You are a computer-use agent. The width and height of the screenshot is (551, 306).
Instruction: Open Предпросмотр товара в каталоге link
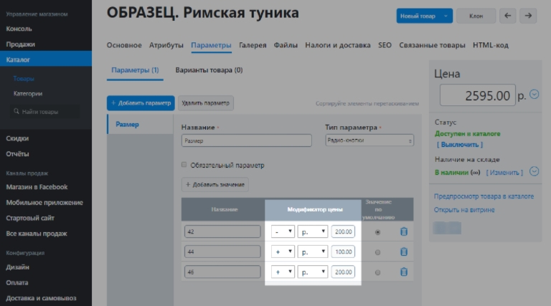tap(484, 196)
